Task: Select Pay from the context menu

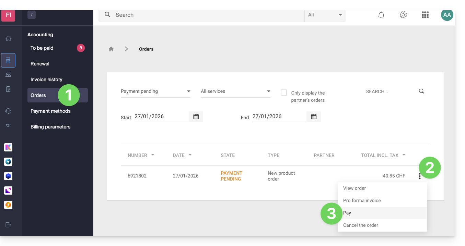Action: click(x=347, y=213)
